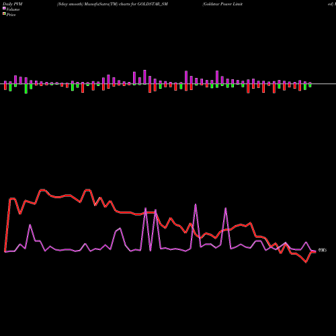This screenshot has width=336, height=336.
Task: Click the 'Price' legend label
Action: [11, 15]
